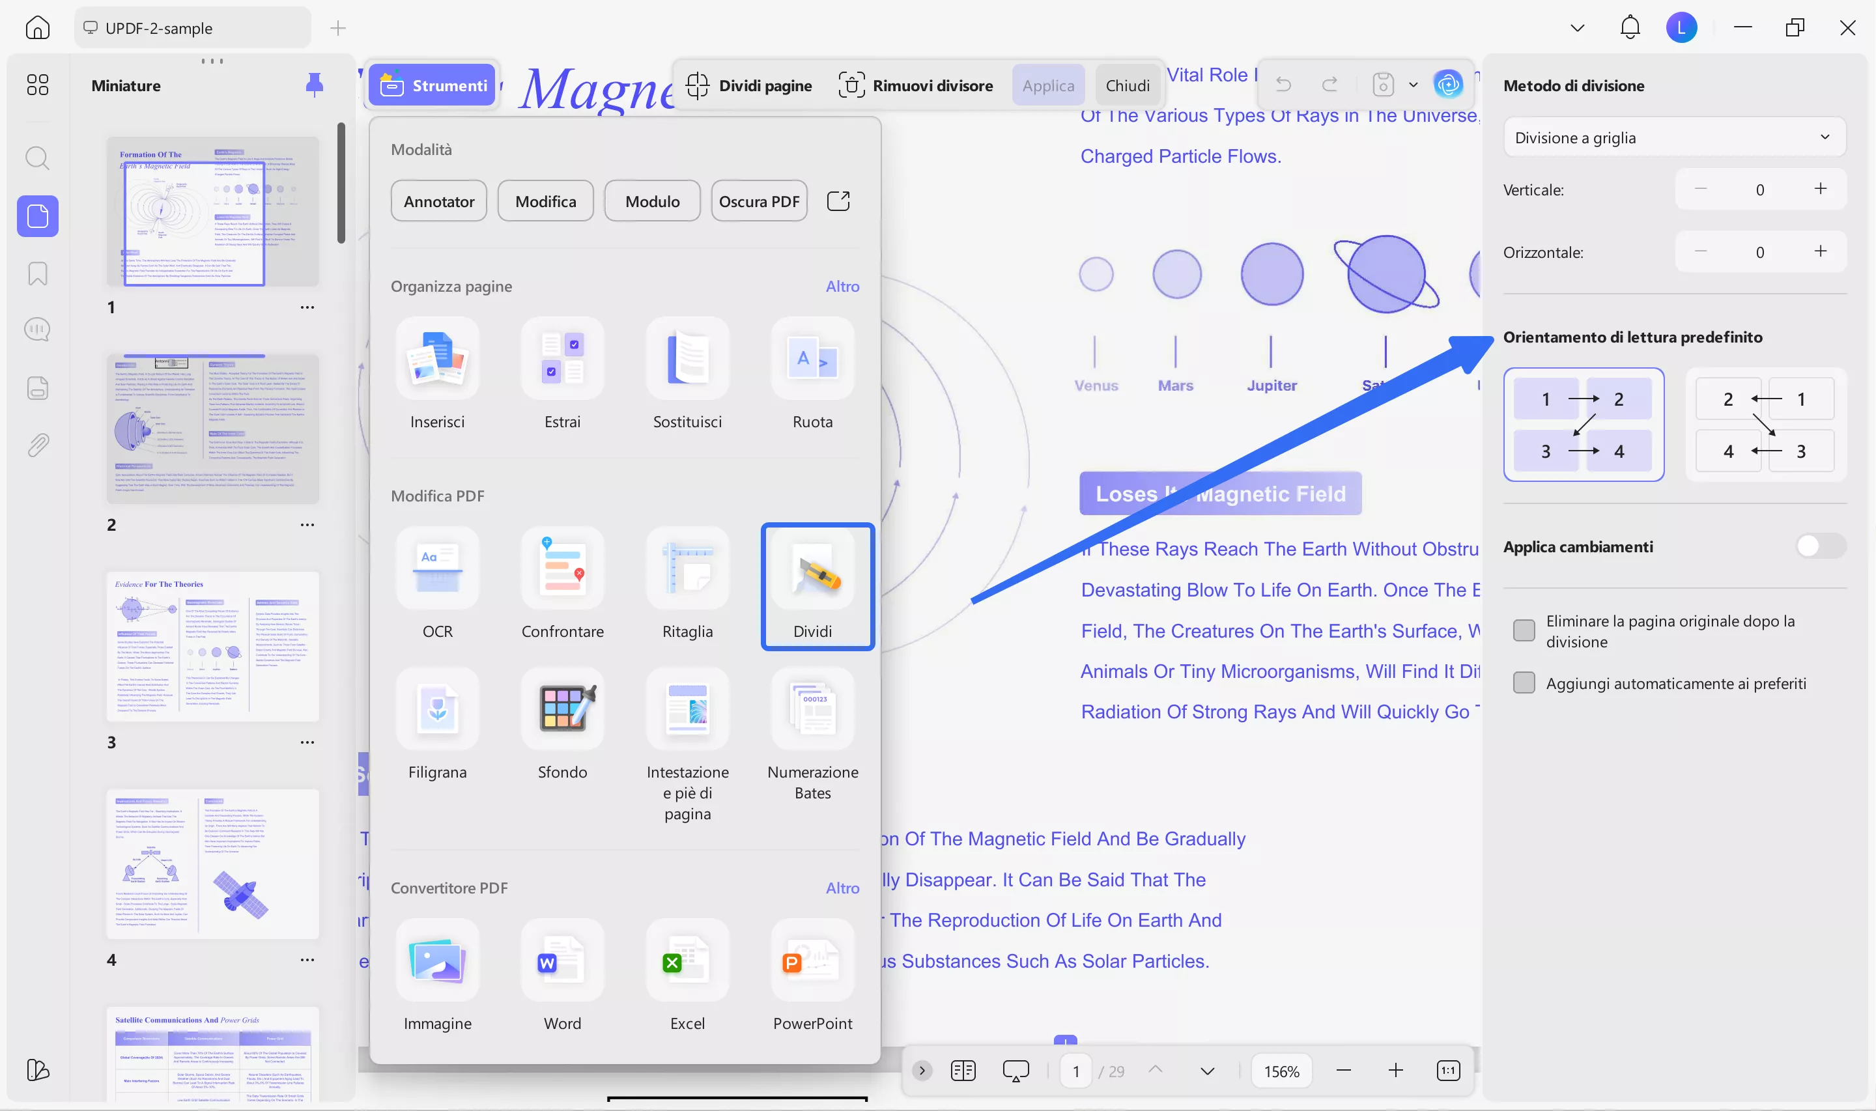Check Aggiungi automaticamente ai preferiti
The height and width of the screenshot is (1111, 1876).
pos(1525,682)
